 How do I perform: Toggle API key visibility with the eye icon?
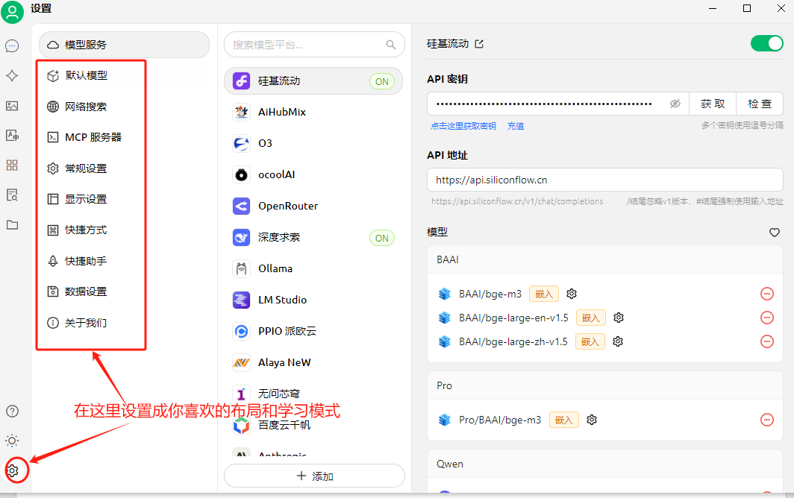click(x=675, y=104)
